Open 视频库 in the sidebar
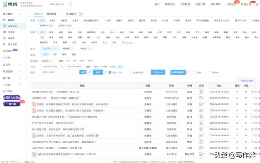 (x=11, y=38)
